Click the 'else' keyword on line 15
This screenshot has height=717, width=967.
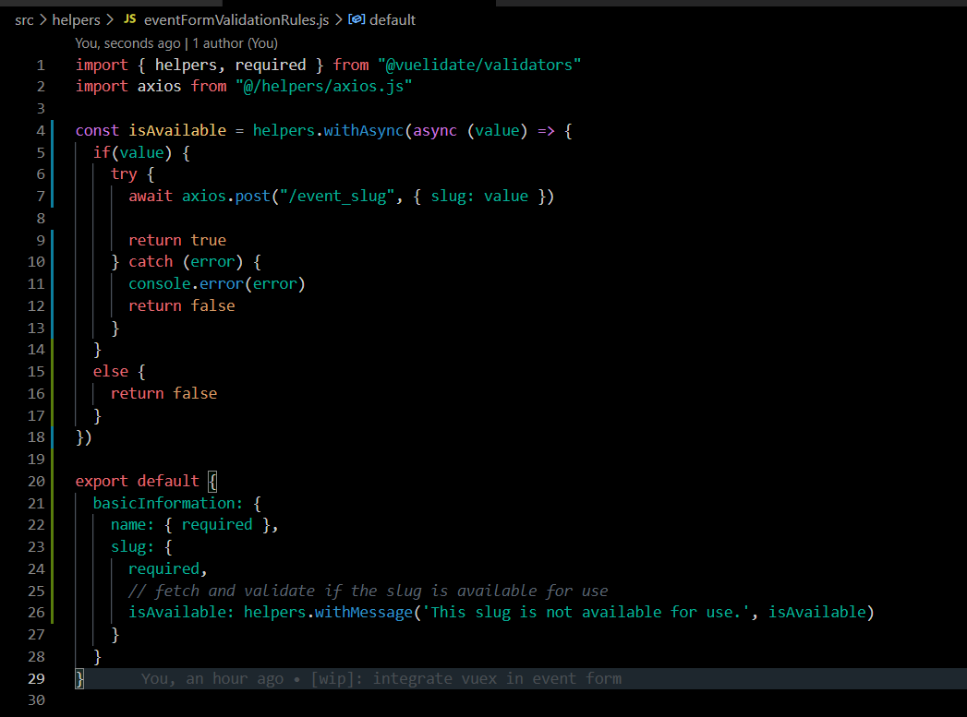pos(111,372)
